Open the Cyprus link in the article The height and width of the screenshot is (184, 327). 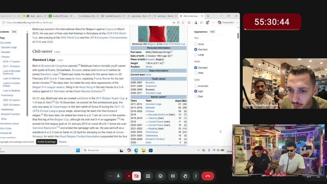click(110, 29)
